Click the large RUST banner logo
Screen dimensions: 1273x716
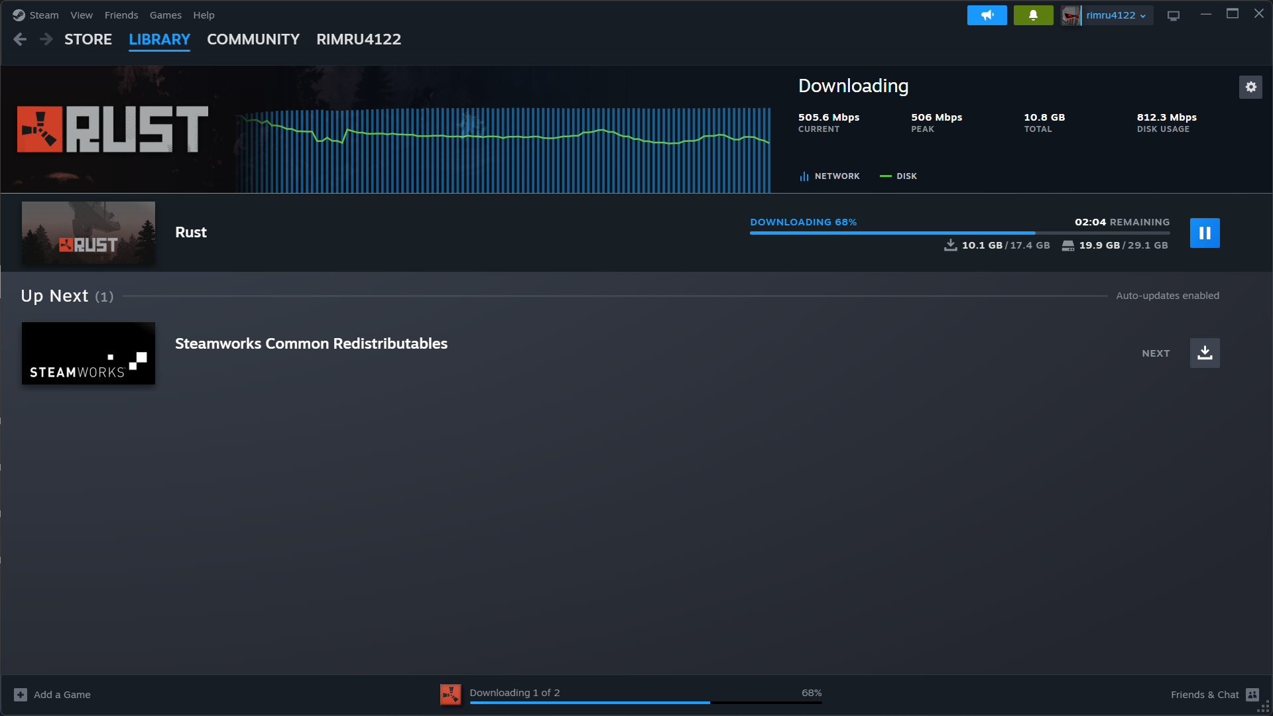pos(113,129)
